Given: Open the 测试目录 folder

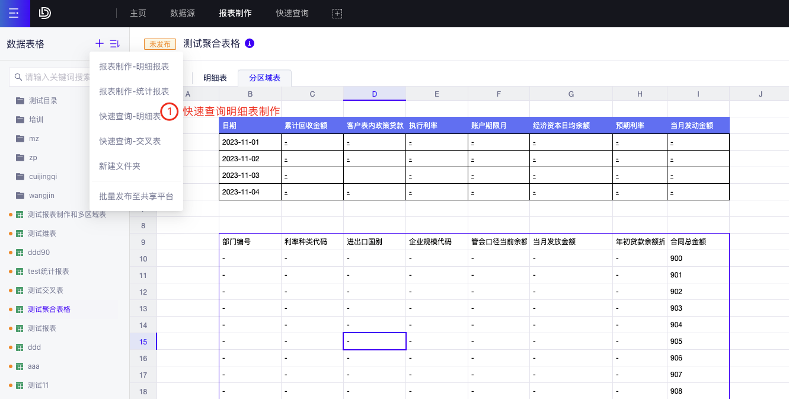Looking at the screenshot, I should 43,100.
